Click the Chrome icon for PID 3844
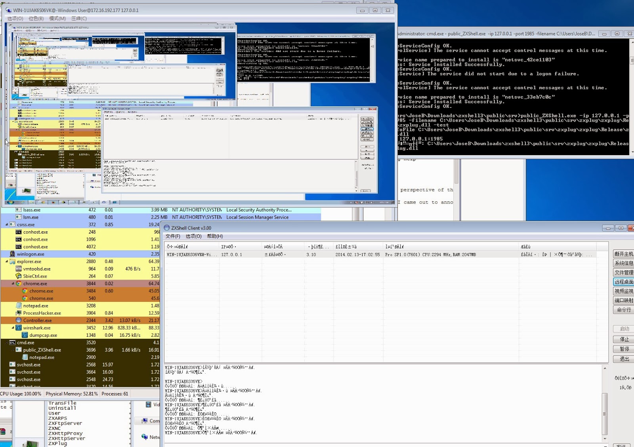Screen dimensions: 634x447 coord(19,284)
